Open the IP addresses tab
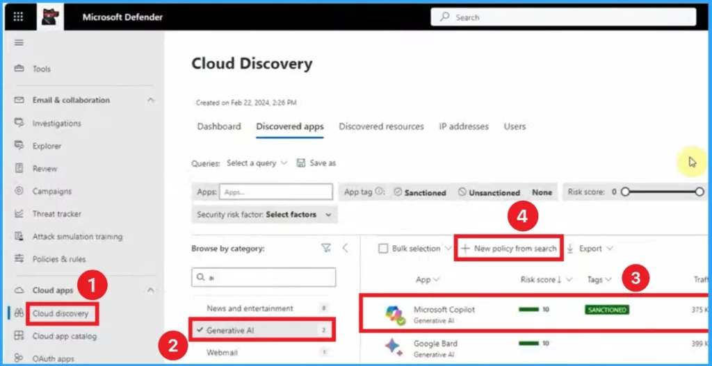This screenshot has width=712, height=366. 464,126
